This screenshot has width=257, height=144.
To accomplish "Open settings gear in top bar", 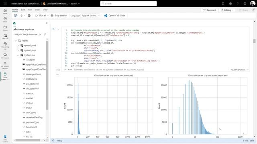I will coord(230,4).
